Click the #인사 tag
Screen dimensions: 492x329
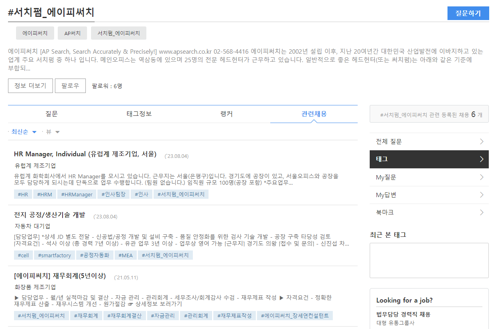(x=142, y=194)
